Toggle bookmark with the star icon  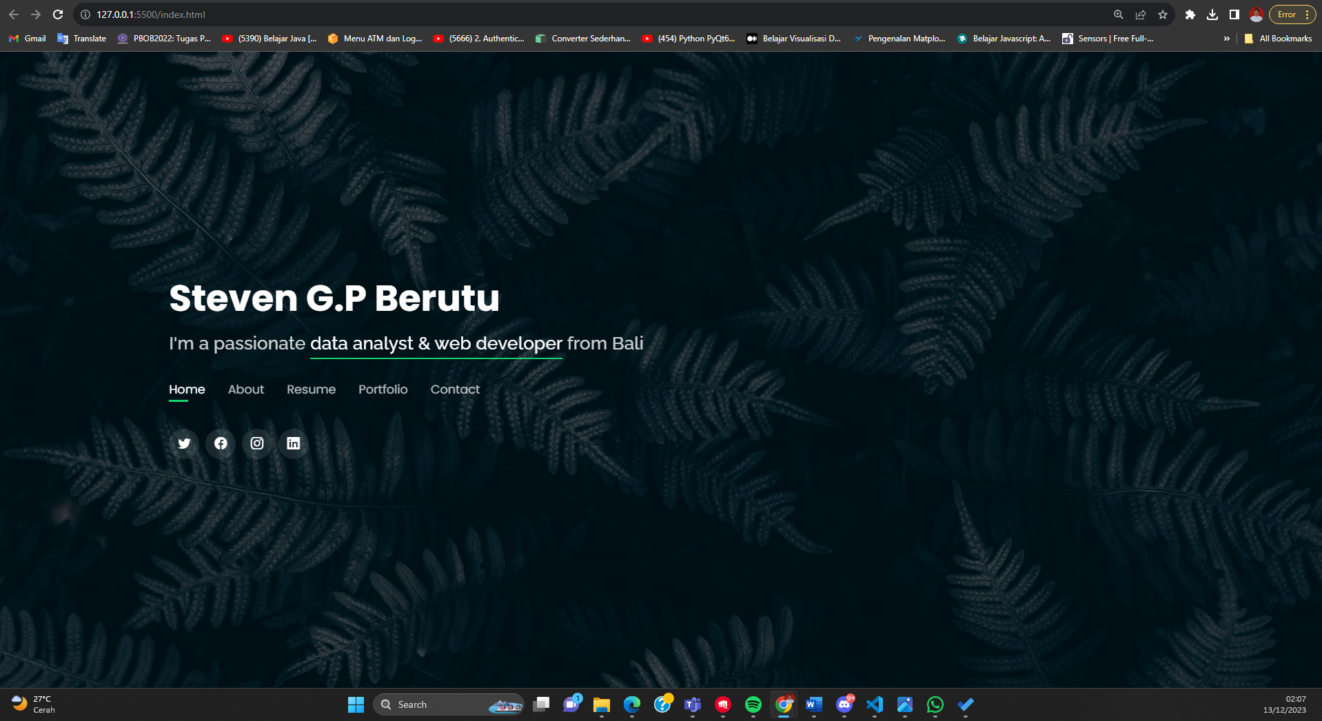click(x=1162, y=14)
